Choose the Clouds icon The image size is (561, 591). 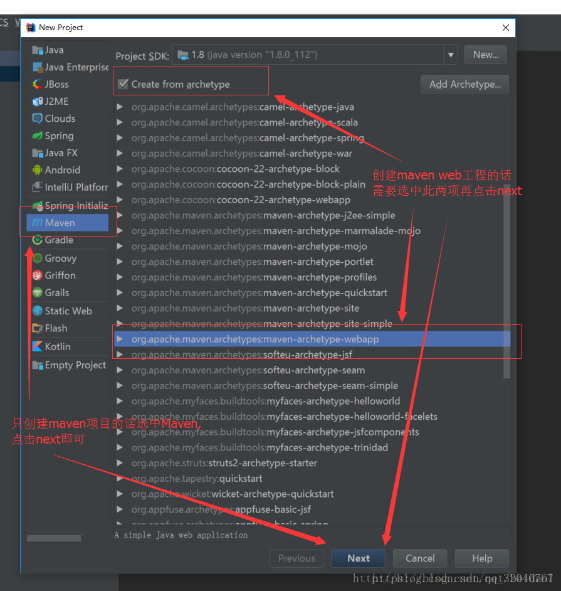(x=37, y=119)
